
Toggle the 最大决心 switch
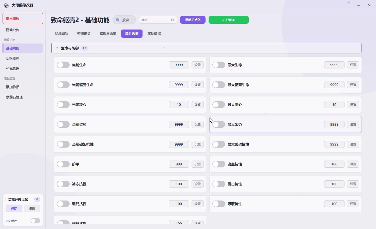click(219, 105)
